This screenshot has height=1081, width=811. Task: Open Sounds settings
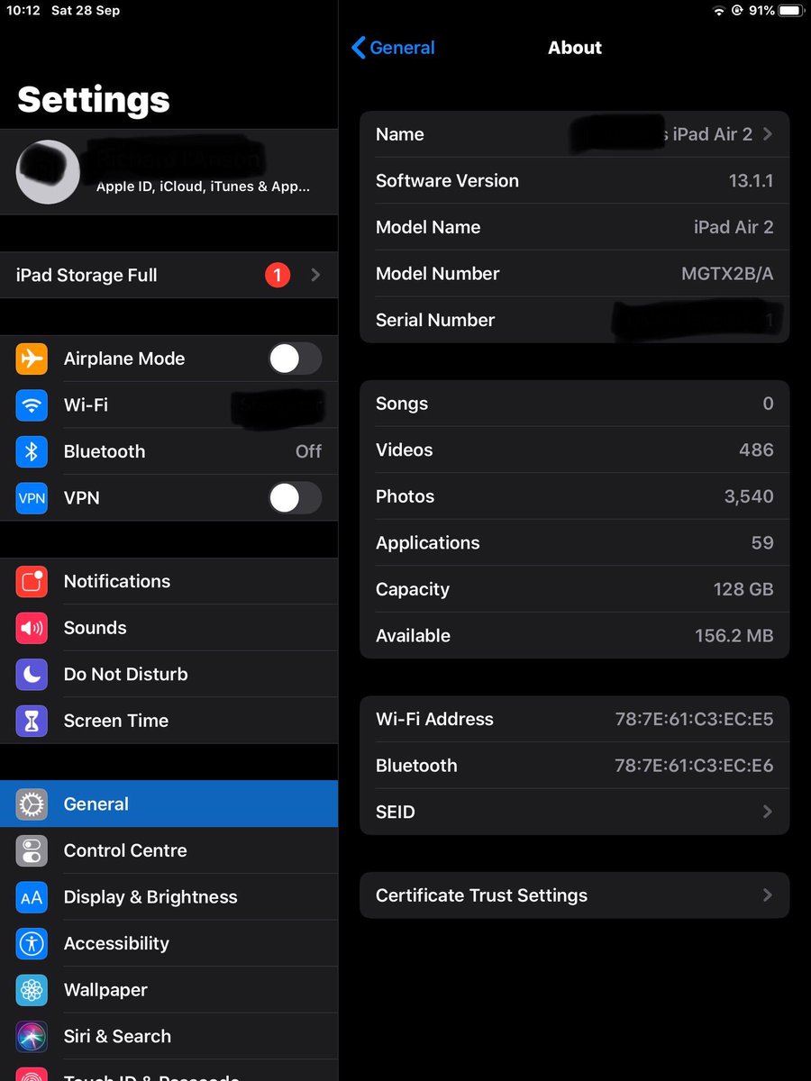[169, 628]
